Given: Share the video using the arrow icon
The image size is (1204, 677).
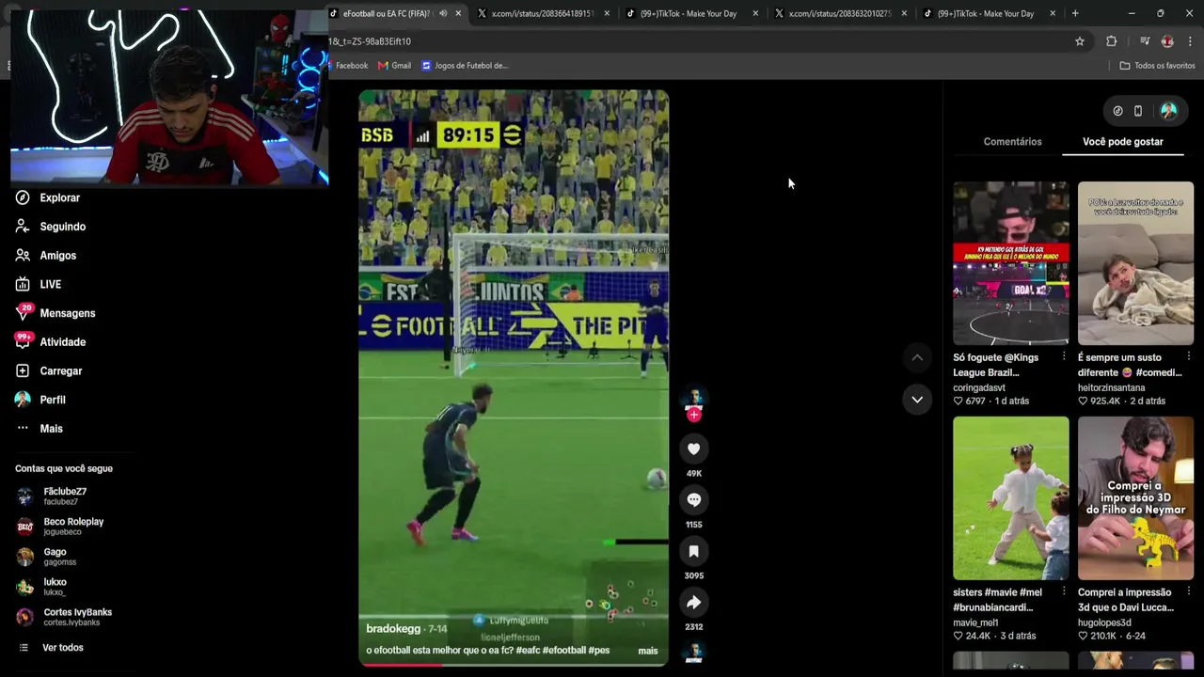Looking at the screenshot, I should coord(693,603).
